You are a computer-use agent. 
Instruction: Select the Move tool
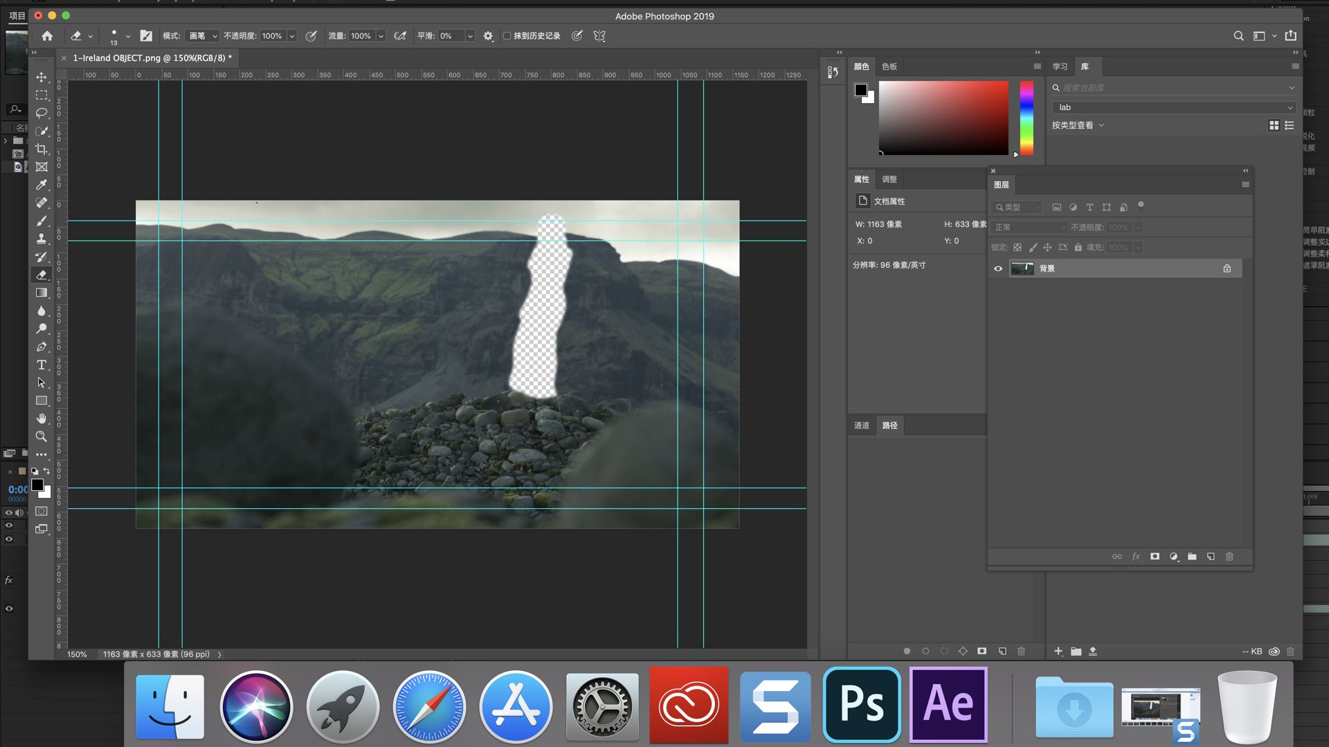pos(42,77)
